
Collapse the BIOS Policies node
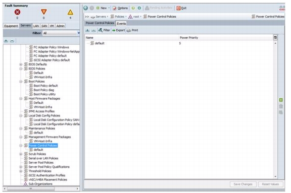tap(21, 69)
